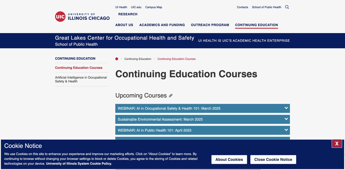Click the anchor link icon beside Upcoming Courses
Image resolution: width=345 pixels, height=170 pixels.
coord(171,95)
